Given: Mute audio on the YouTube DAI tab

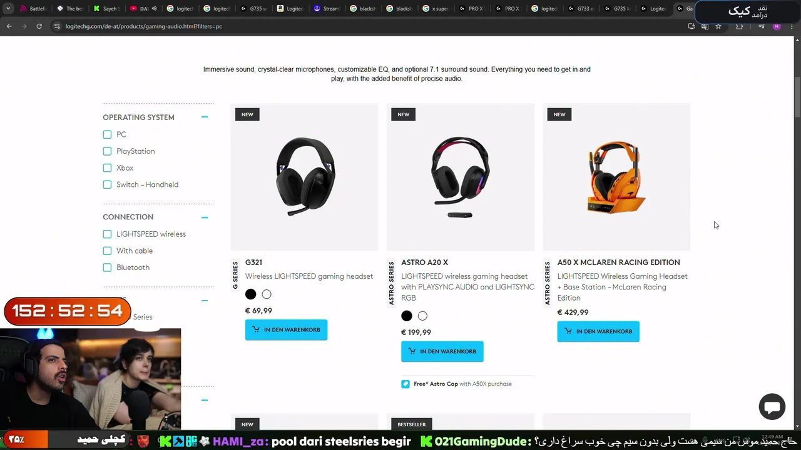Looking at the screenshot, I should click(153, 9).
